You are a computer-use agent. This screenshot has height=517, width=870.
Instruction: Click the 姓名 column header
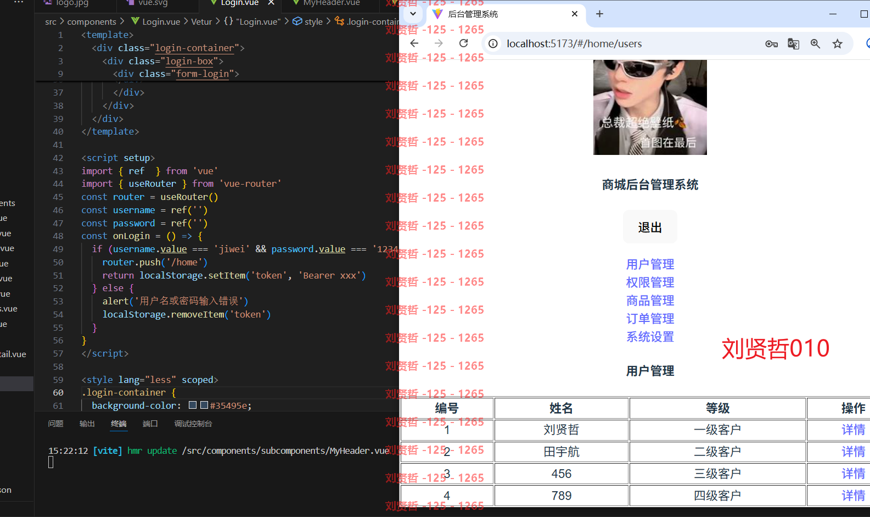coord(561,408)
